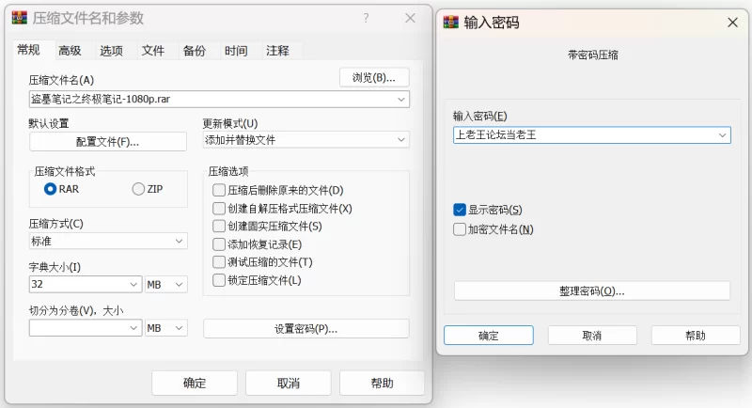Image resolution: width=752 pixels, height=408 pixels.
Task: Enable 加密文件名 option
Action: tap(460, 229)
